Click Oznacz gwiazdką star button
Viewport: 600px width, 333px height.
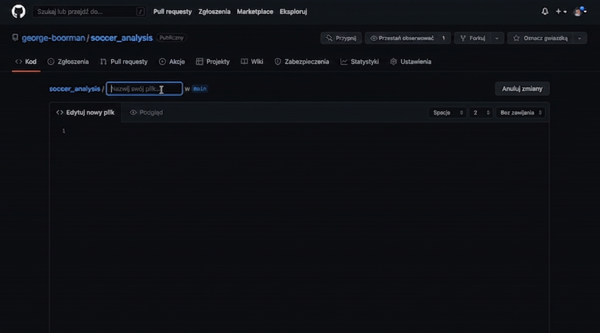[x=540, y=38]
